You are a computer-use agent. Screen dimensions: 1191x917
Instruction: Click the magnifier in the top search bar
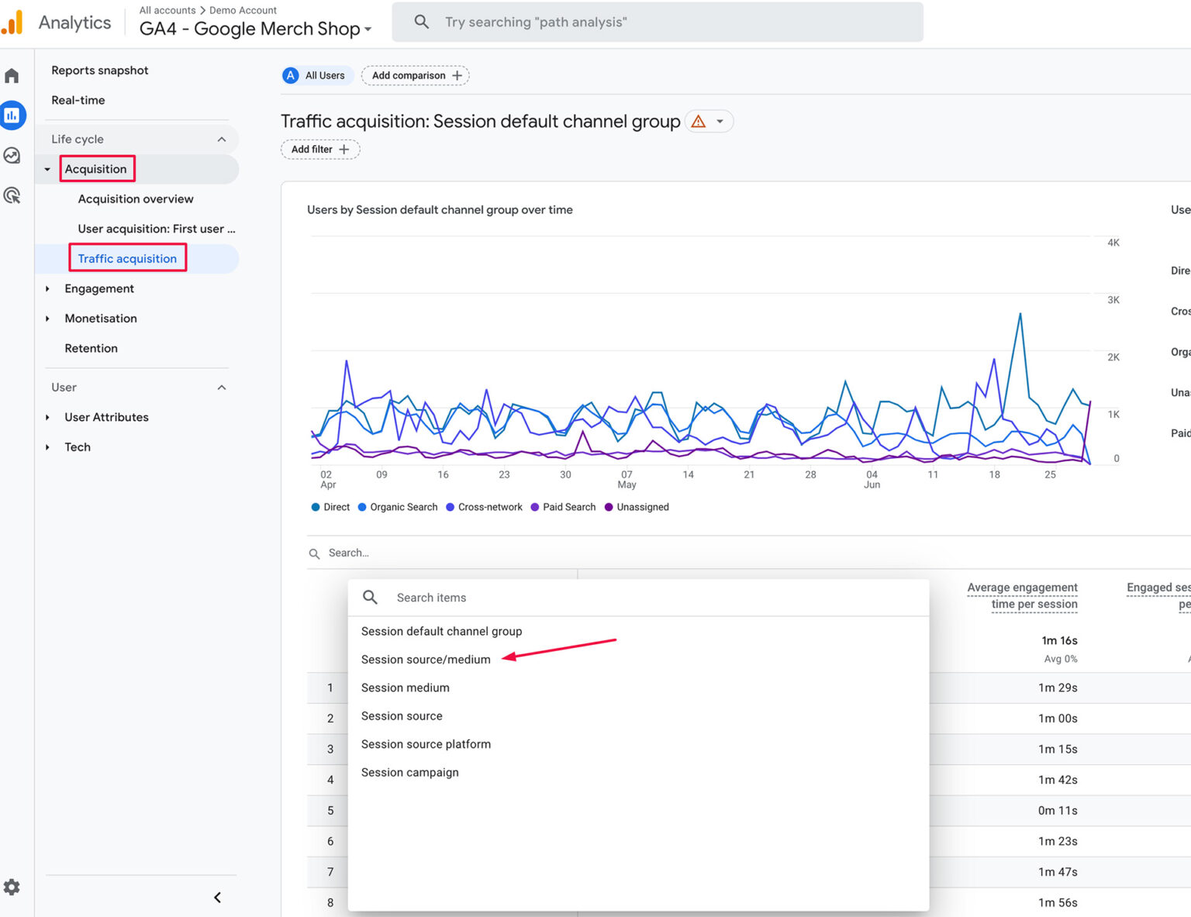(x=421, y=22)
